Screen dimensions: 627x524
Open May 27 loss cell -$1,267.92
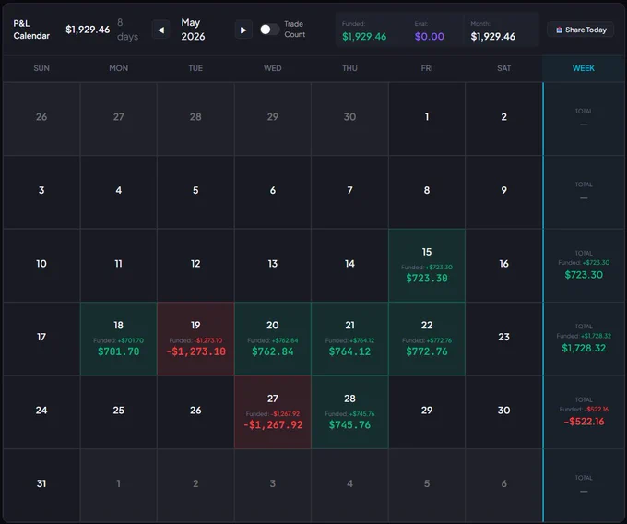(x=273, y=412)
